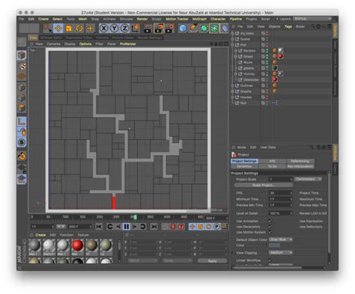355x294 pixels.
Task: Toggle the Linear Workflow checkbox
Action: (270, 260)
